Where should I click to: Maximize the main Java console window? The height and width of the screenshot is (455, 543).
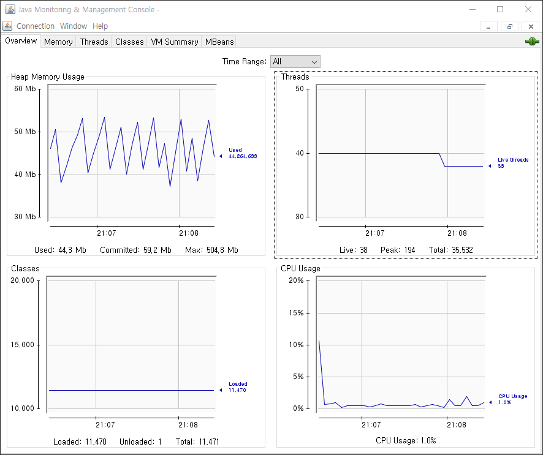[x=500, y=9]
